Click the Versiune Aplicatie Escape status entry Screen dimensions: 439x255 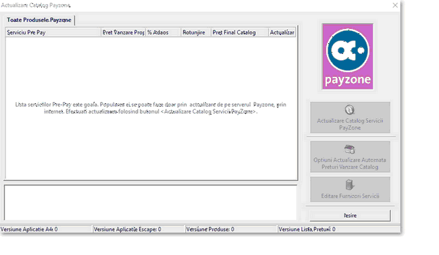[x=138, y=229]
